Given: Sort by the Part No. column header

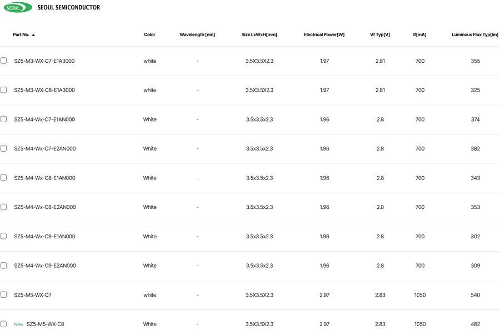Looking at the screenshot, I should pyautogui.click(x=21, y=34).
